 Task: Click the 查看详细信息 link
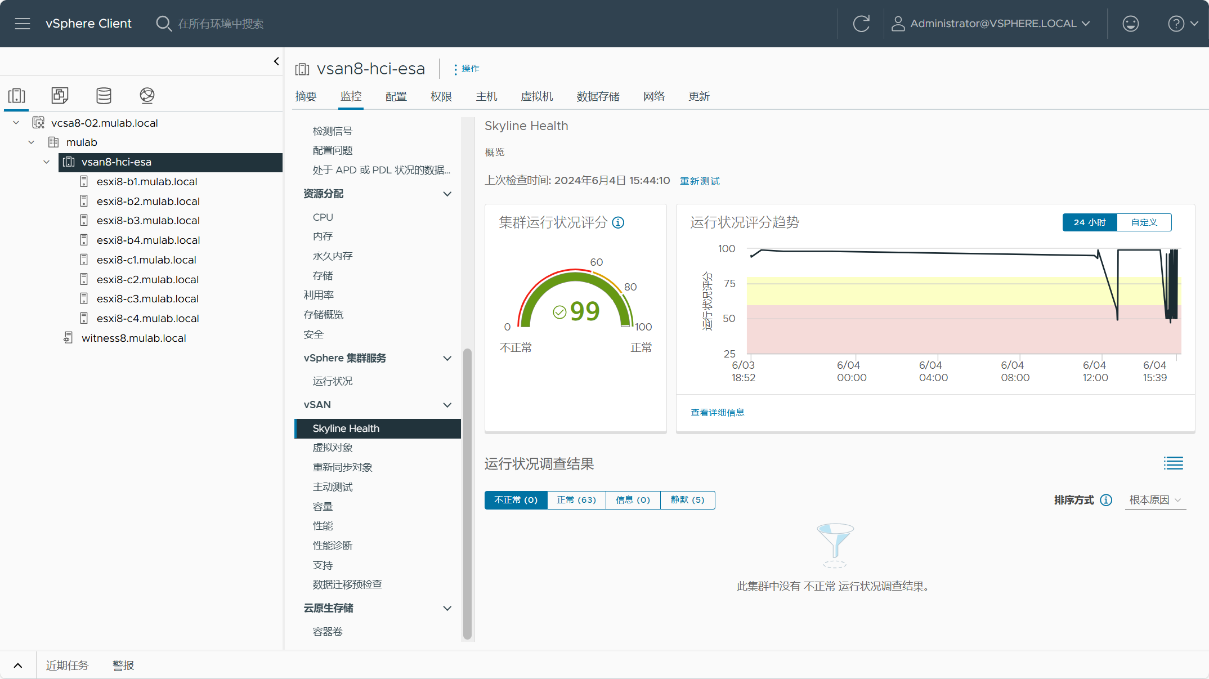717,412
